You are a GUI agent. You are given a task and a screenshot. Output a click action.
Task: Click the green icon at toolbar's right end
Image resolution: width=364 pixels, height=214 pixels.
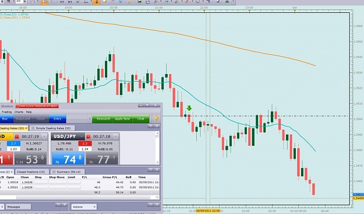(x=227, y=1)
